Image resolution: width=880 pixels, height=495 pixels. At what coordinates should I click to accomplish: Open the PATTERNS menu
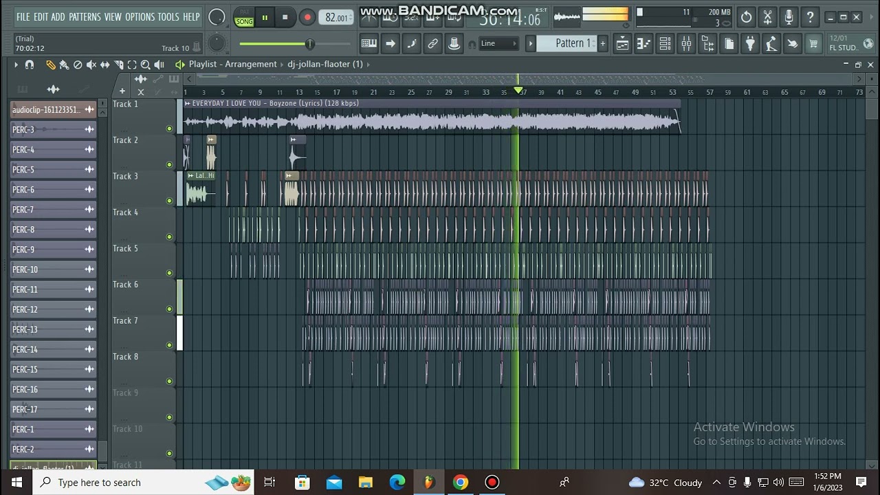pyautogui.click(x=85, y=16)
